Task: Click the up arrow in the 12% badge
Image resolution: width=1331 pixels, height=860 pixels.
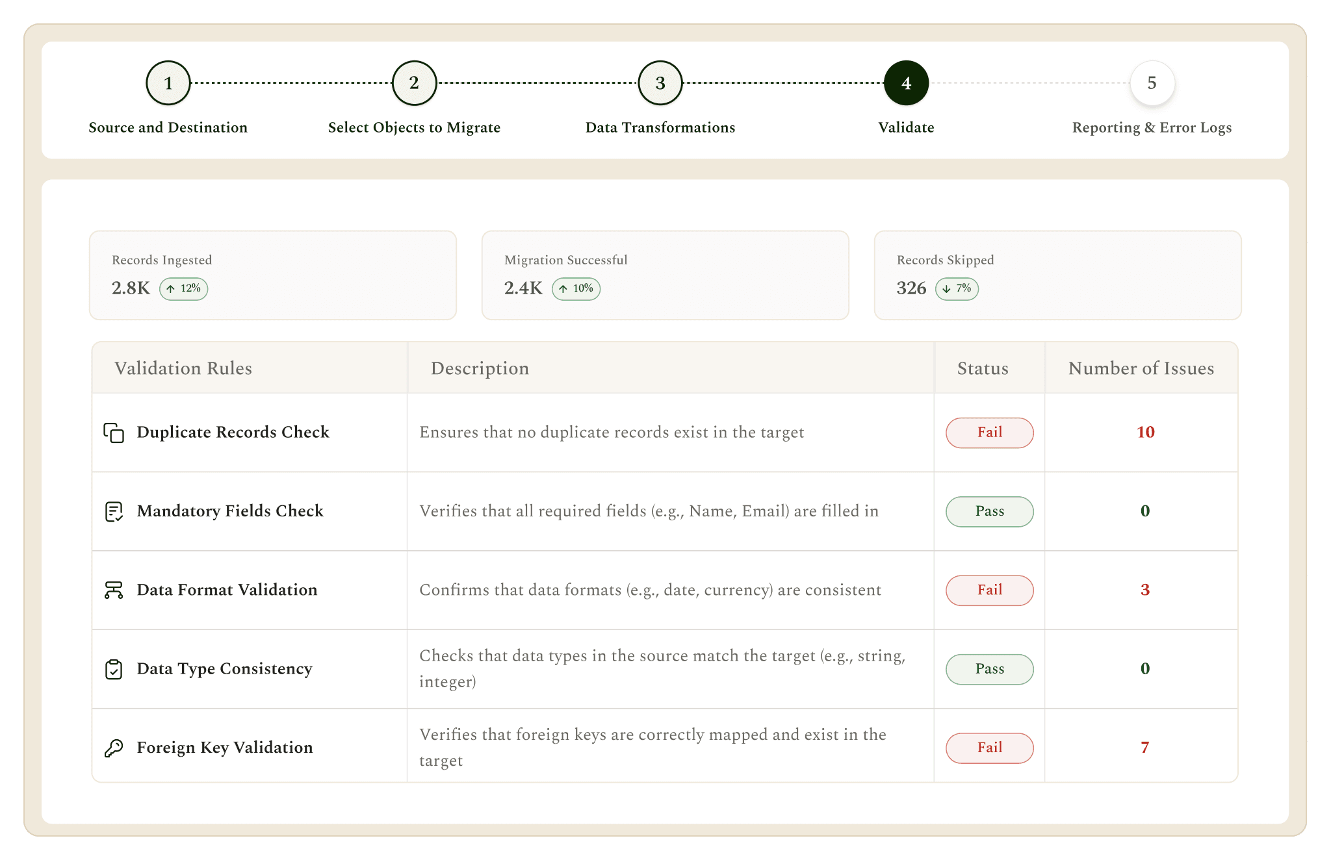Action: click(170, 289)
